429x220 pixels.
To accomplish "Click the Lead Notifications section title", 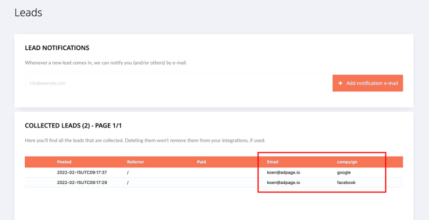I will tap(57, 48).
